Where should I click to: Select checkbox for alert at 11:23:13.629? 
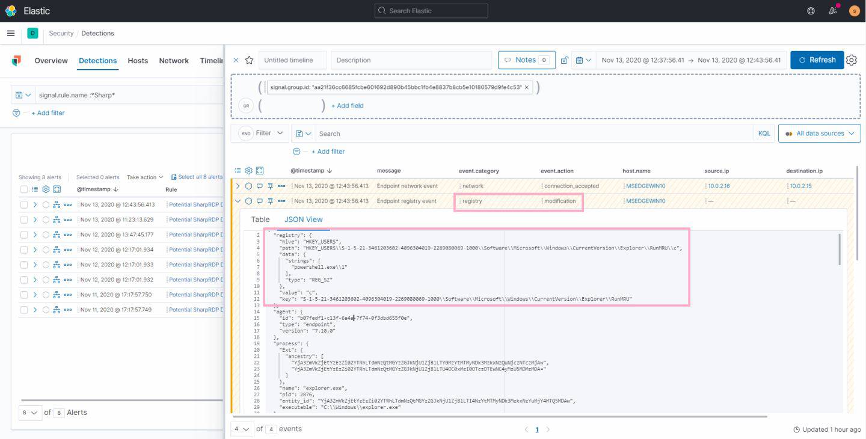tap(24, 219)
